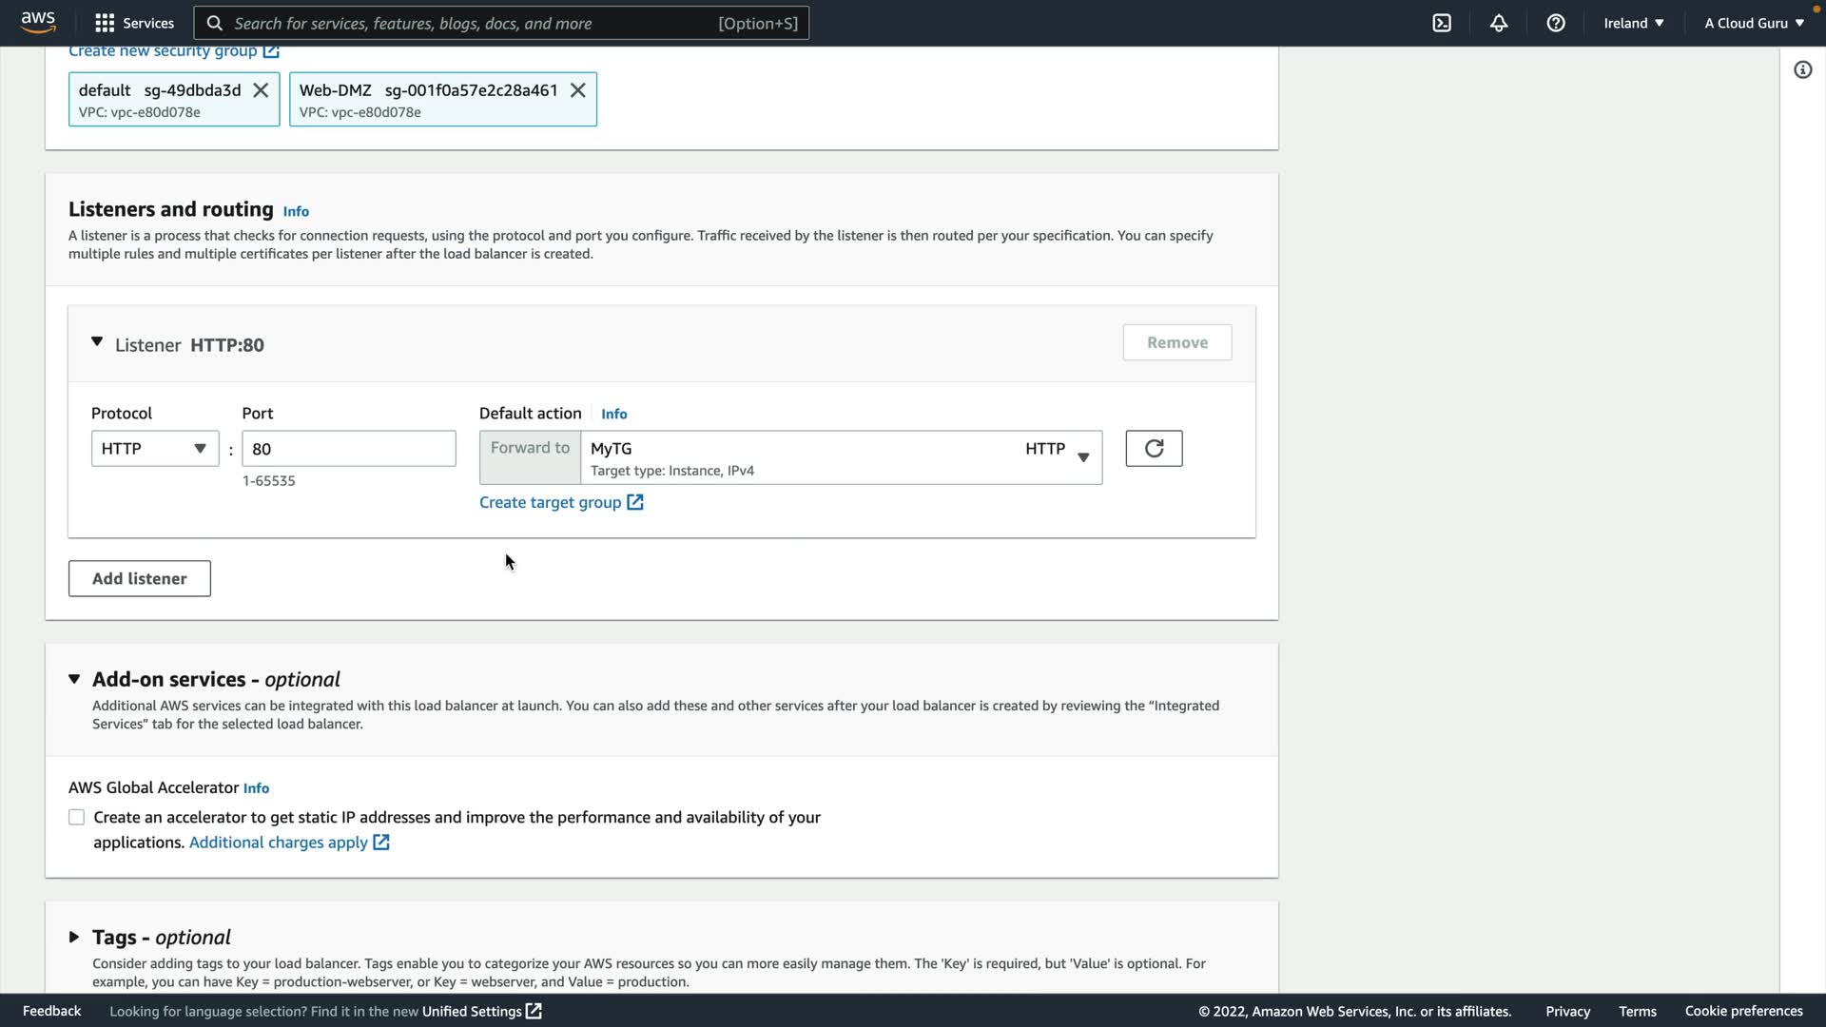
Task: Expand the Tags optional section
Action: click(74, 938)
